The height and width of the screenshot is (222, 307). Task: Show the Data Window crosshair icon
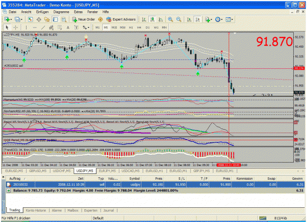coord(39,19)
